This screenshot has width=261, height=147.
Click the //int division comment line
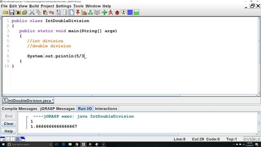point(45,41)
